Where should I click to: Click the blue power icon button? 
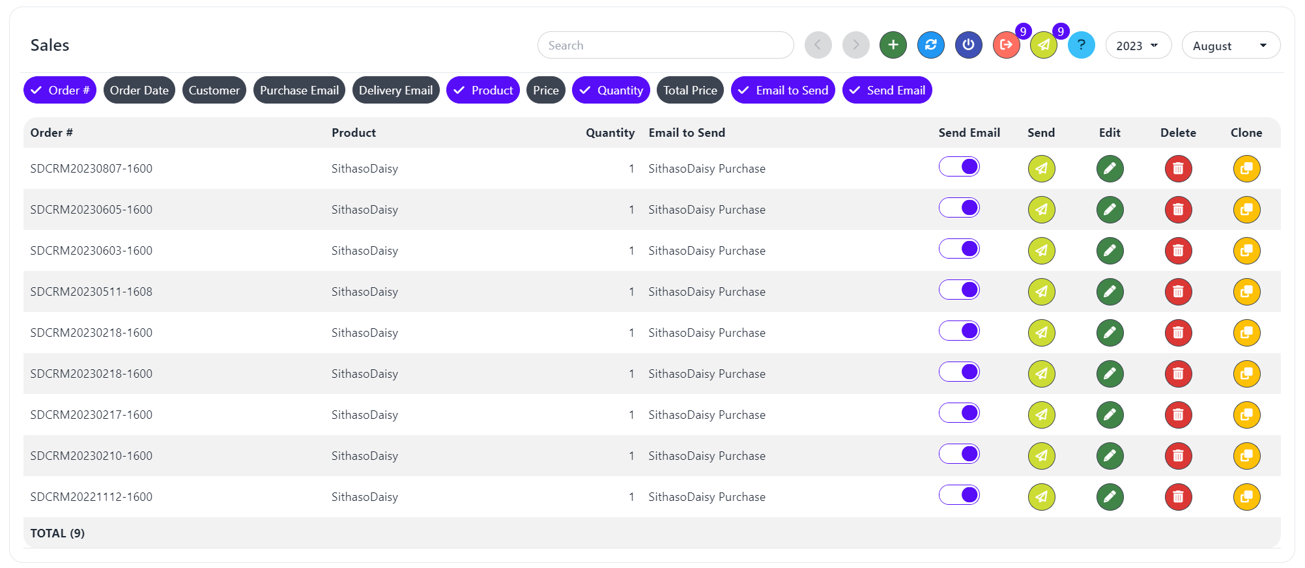[969, 45]
